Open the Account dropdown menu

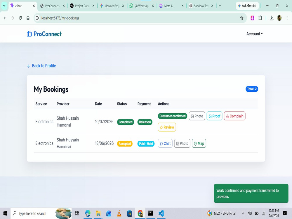coord(254,34)
